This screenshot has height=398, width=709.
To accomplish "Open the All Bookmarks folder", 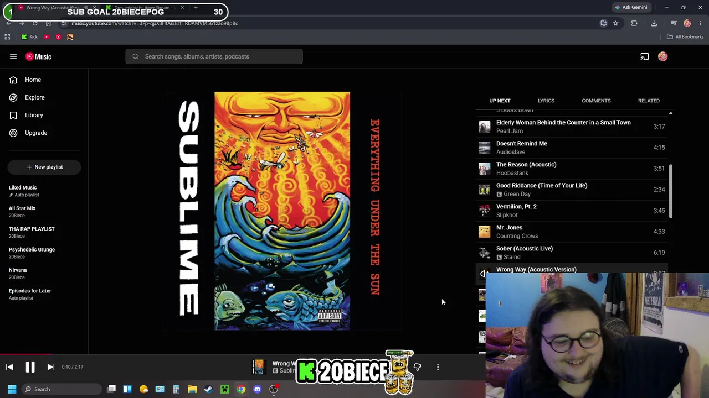I will coord(685,37).
